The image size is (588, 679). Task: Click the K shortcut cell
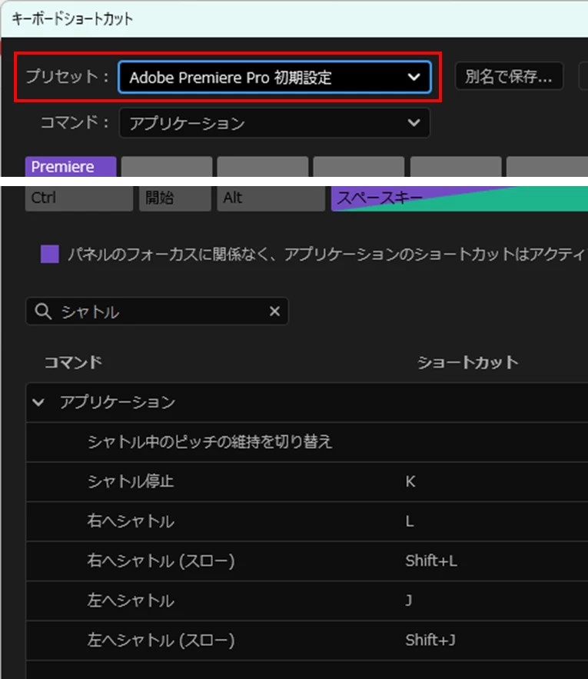point(410,481)
